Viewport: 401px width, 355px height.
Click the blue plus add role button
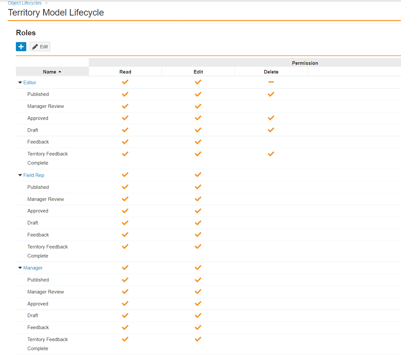21,47
